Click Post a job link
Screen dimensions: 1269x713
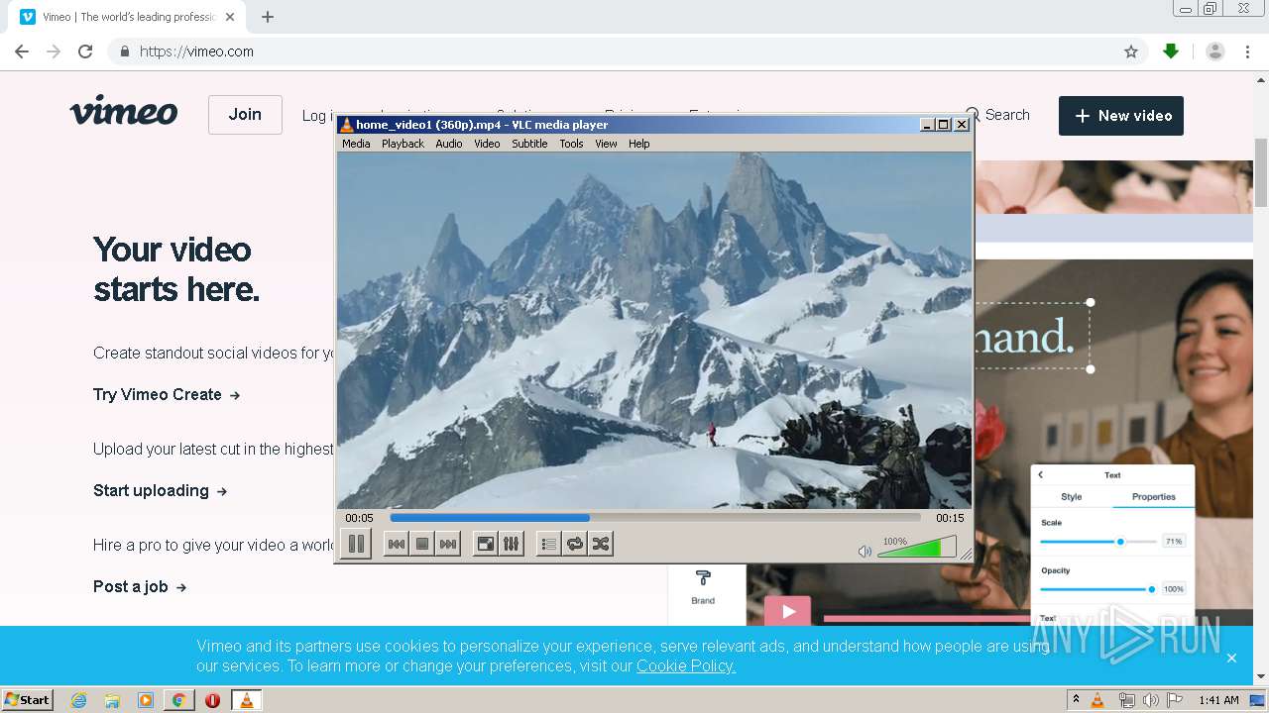click(x=140, y=586)
